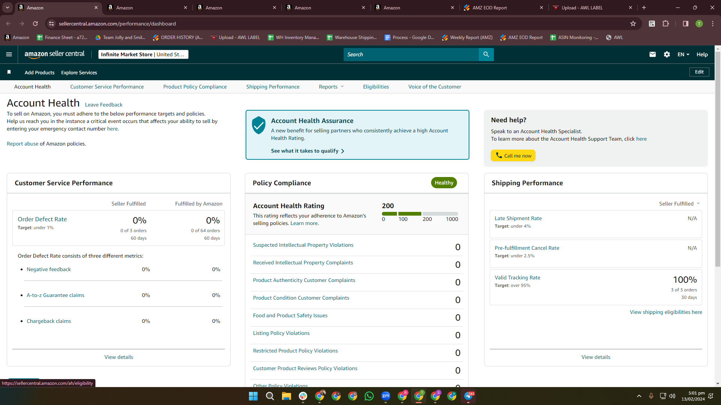Click Explore Services
Screen dimensions: 721x405
click(x=79, y=72)
